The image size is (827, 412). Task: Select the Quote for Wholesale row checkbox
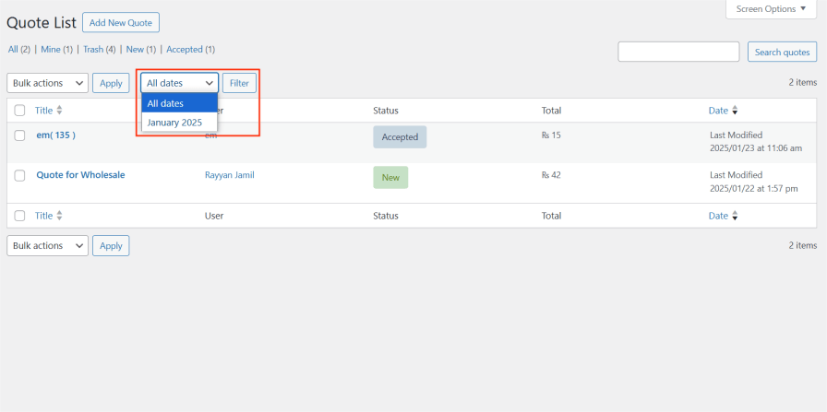pos(20,175)
